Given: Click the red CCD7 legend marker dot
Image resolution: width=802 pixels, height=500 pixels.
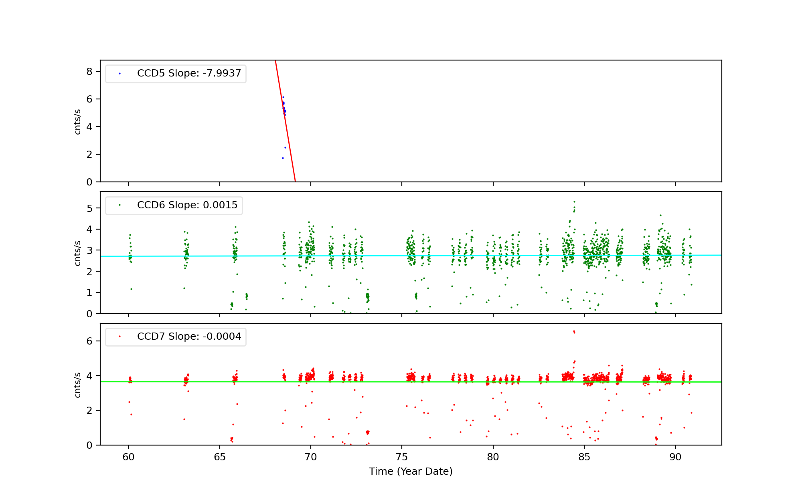Looking at the screenshot, I should point(119,337).
